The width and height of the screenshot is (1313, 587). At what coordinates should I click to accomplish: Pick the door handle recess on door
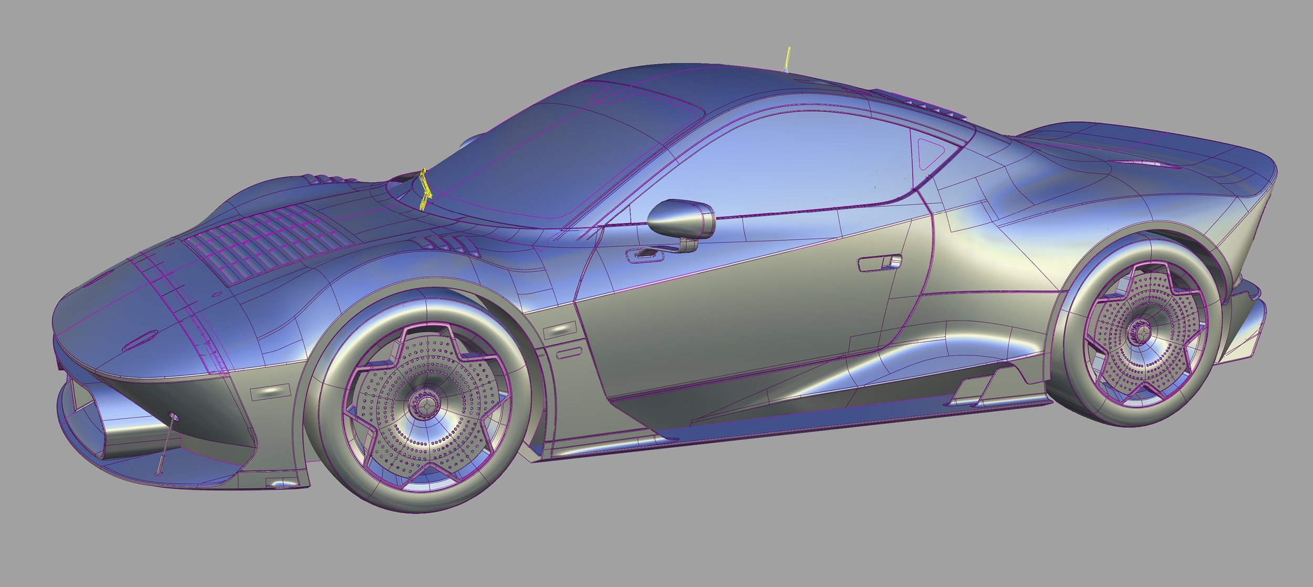tap(879, 263)
